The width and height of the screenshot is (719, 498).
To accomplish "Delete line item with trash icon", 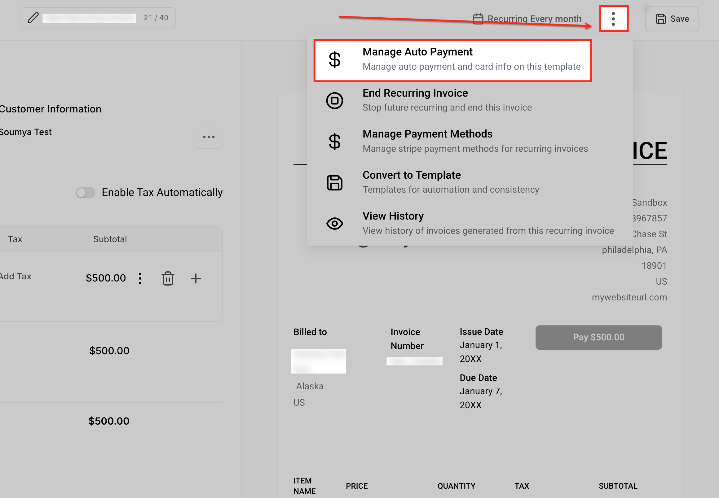I will click(168, 278).
